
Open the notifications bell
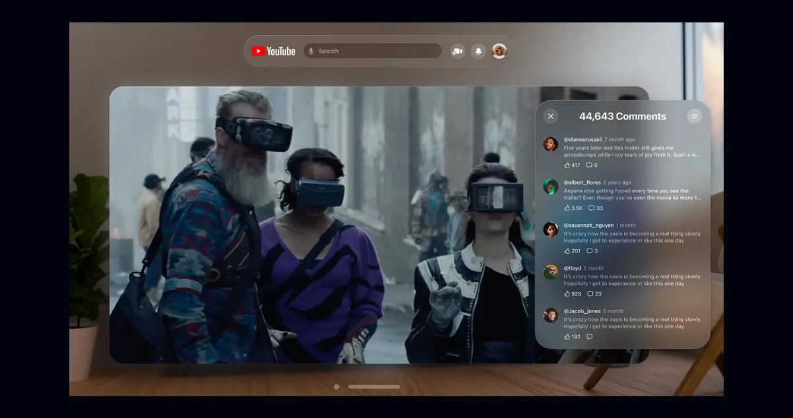478,51
